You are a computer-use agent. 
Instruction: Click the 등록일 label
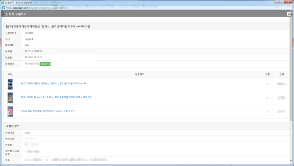pos(8,51)
